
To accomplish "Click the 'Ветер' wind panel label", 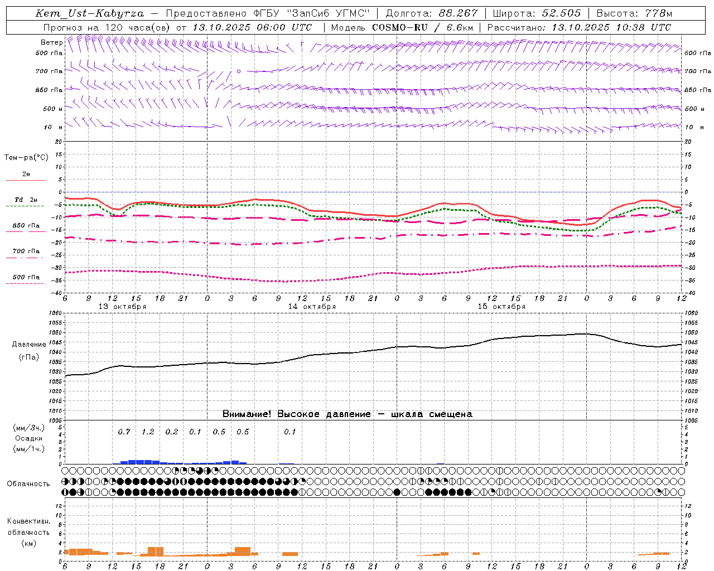I will click(x=52, y=42).
